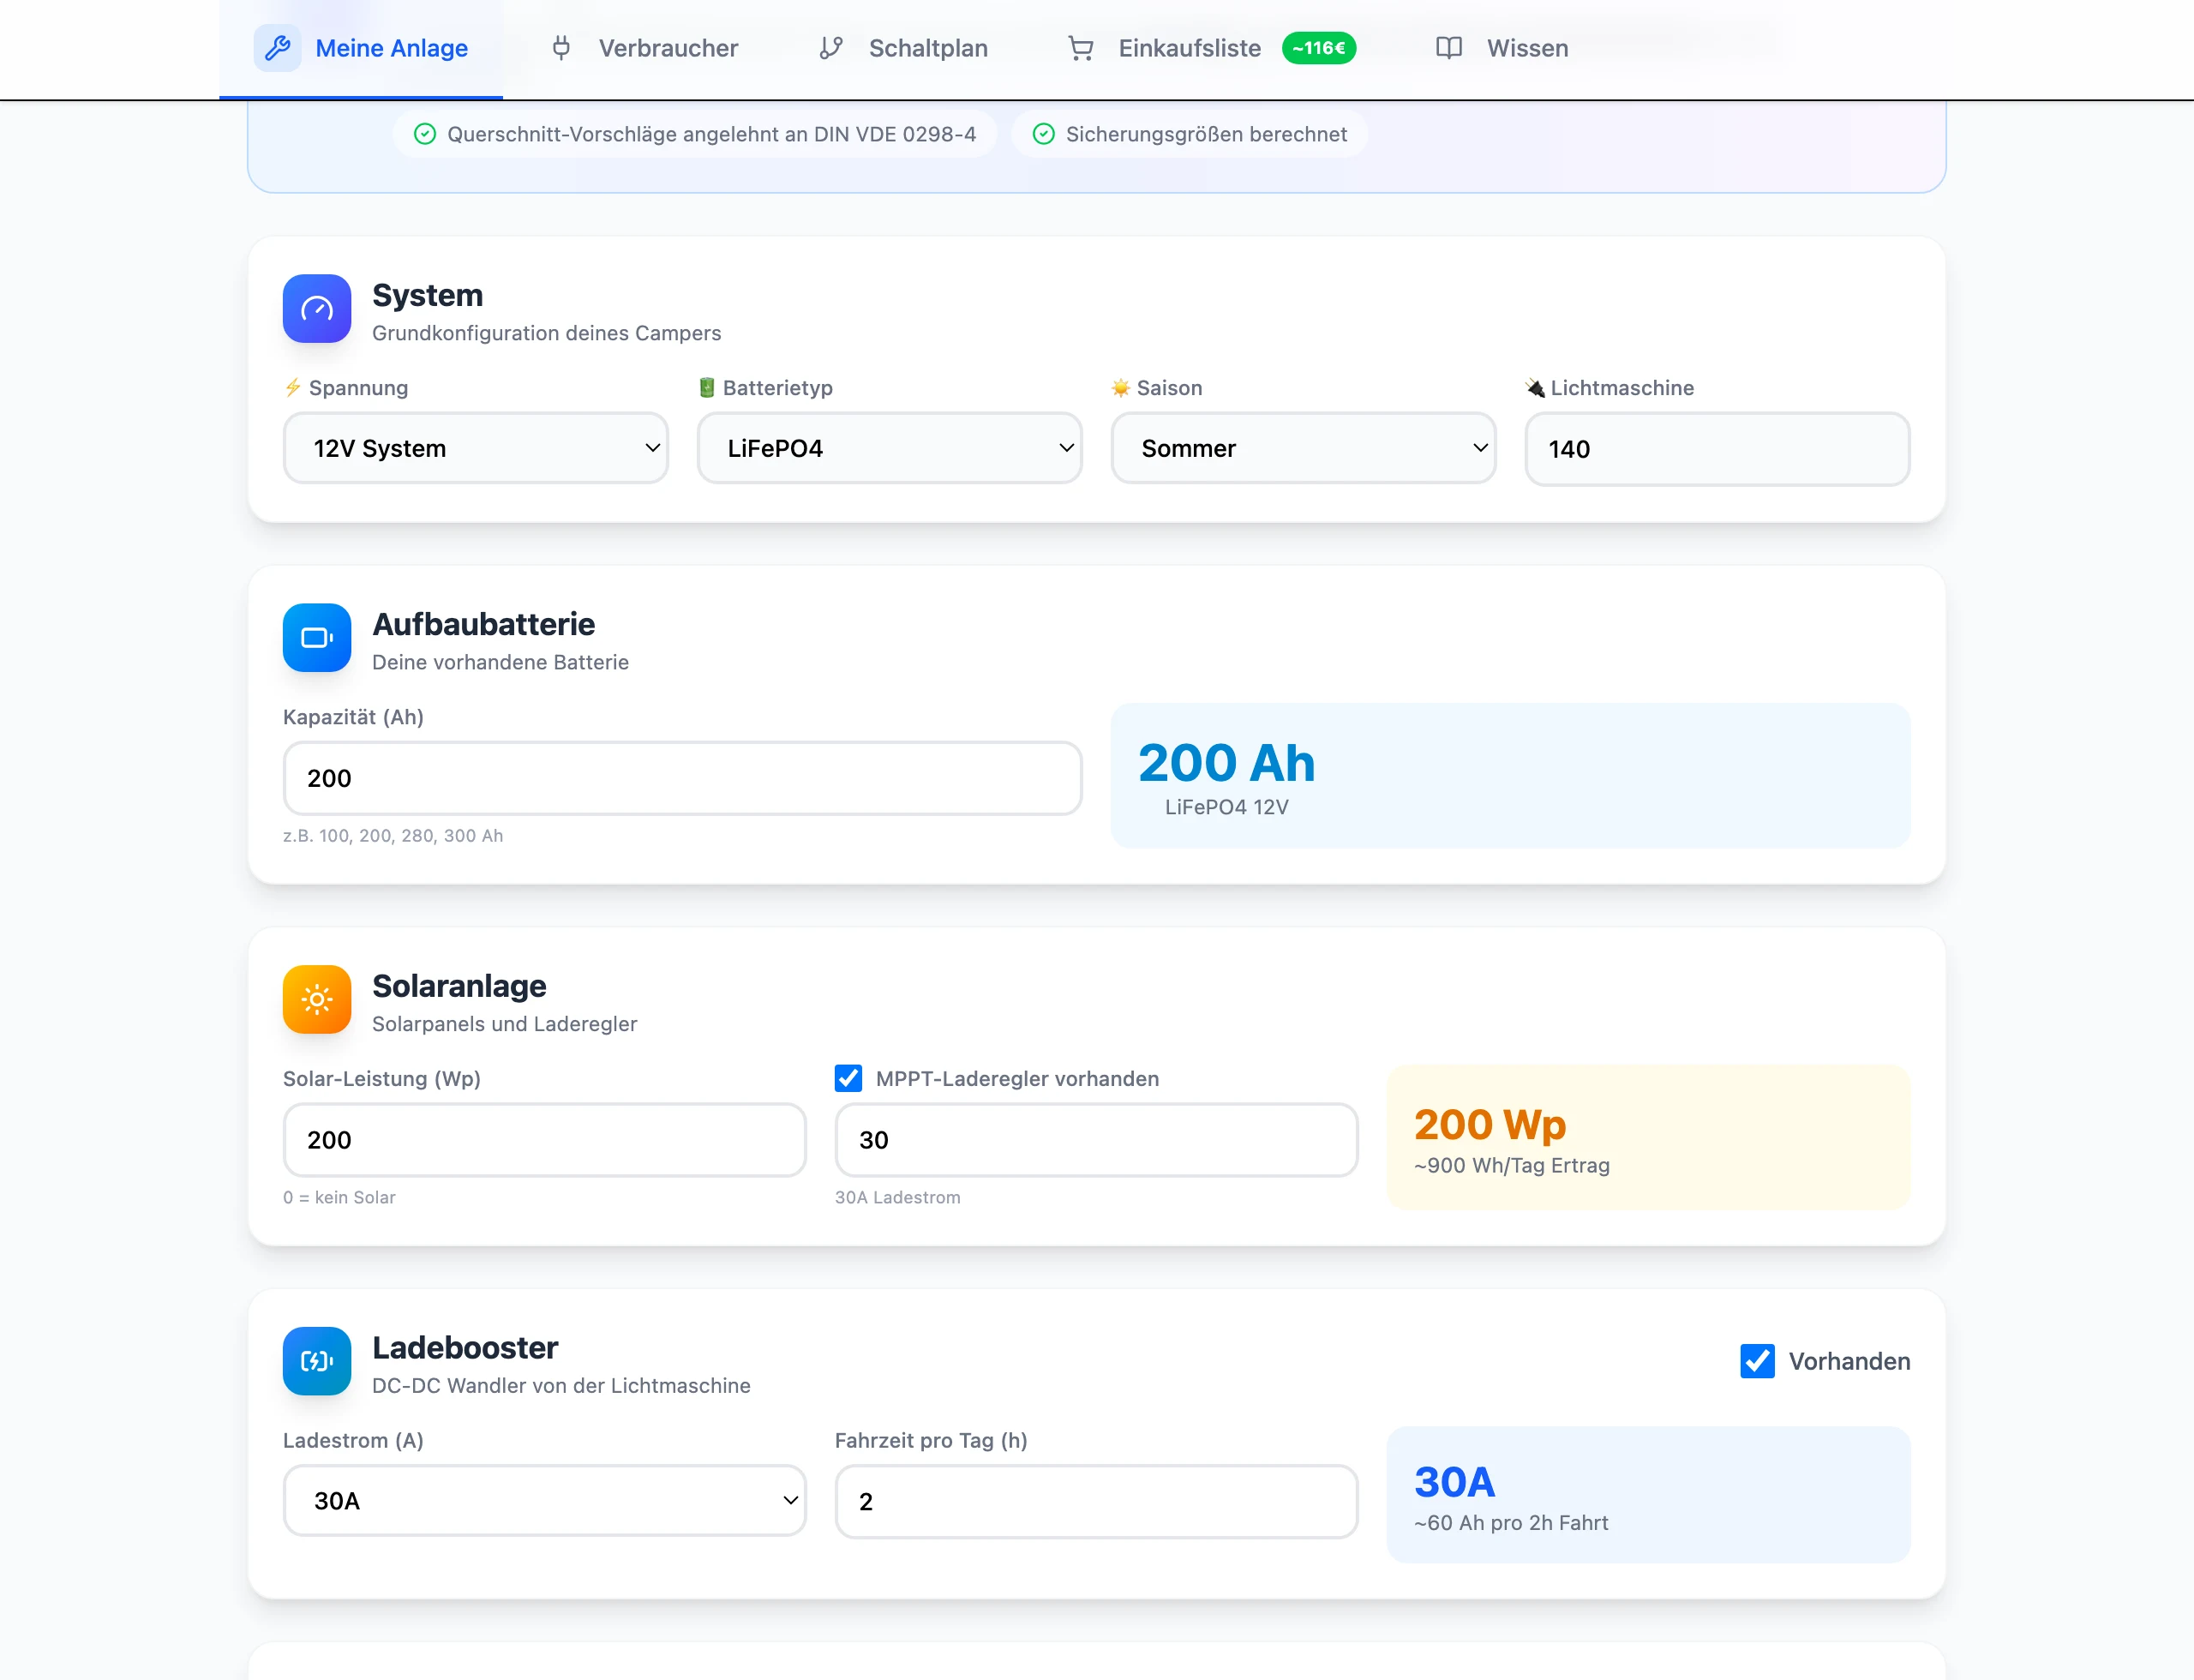Click the System gauge icon

tap(317, 309)
